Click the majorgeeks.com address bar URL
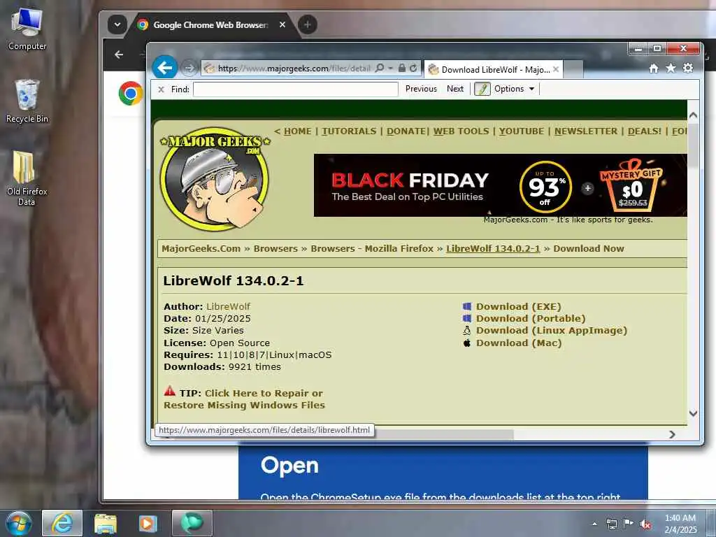 [x=294, y=69]
